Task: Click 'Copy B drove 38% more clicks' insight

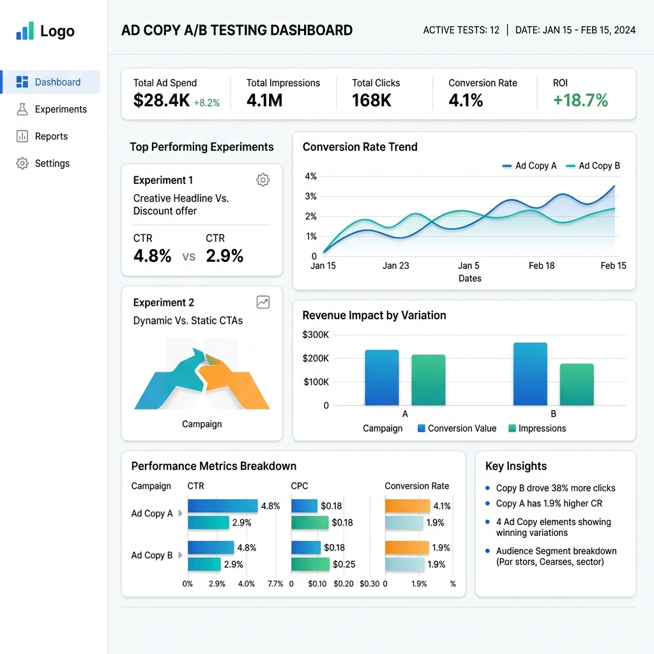Action: [556, 488]
